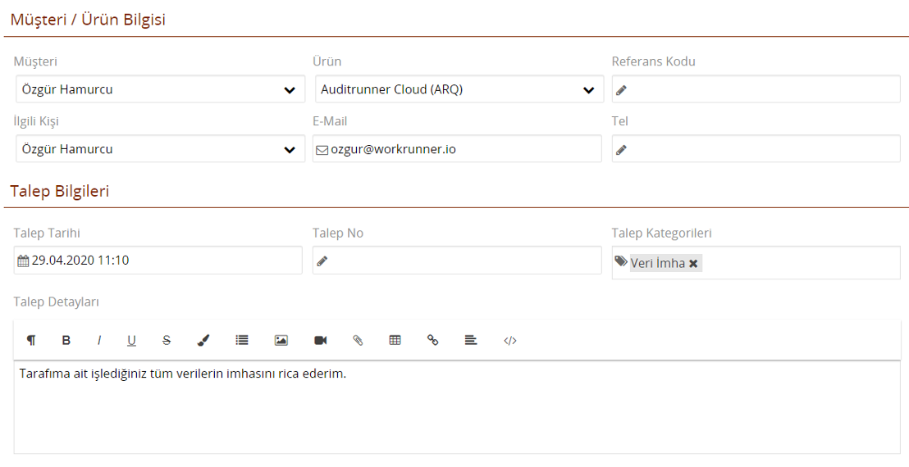Open the Müşteri dropdown showing Özgür Hamurcu
Image resolution: width=909 pixels, height=467 pixels.
coord(161,89)
